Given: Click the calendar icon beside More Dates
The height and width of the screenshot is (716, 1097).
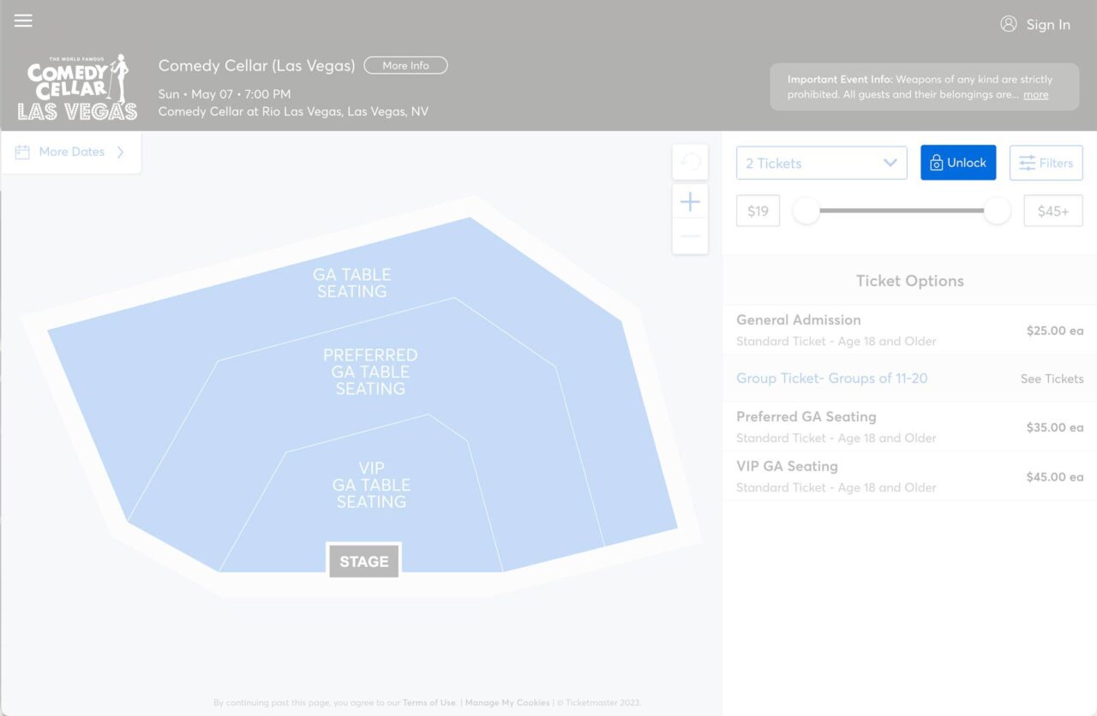Looking at the screenshot, I should click(x=22, y=152).
